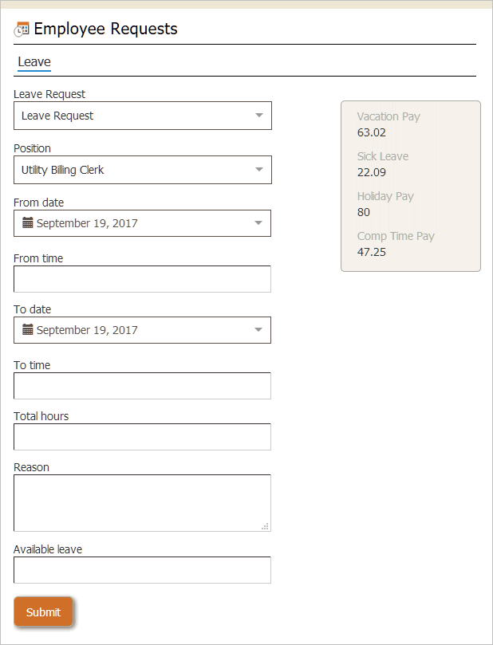Open the Position dropdown arrow
Screen dimensions: 493x645
pos(258,170)
